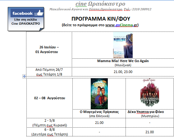The image size is (174, 137).
Task: Select the Δέκα Ύποπτοι για Φόνο poster
Action: (x=149, y=92)
